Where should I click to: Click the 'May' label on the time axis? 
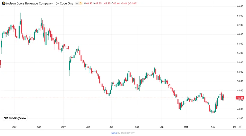(x=63, y=127)
